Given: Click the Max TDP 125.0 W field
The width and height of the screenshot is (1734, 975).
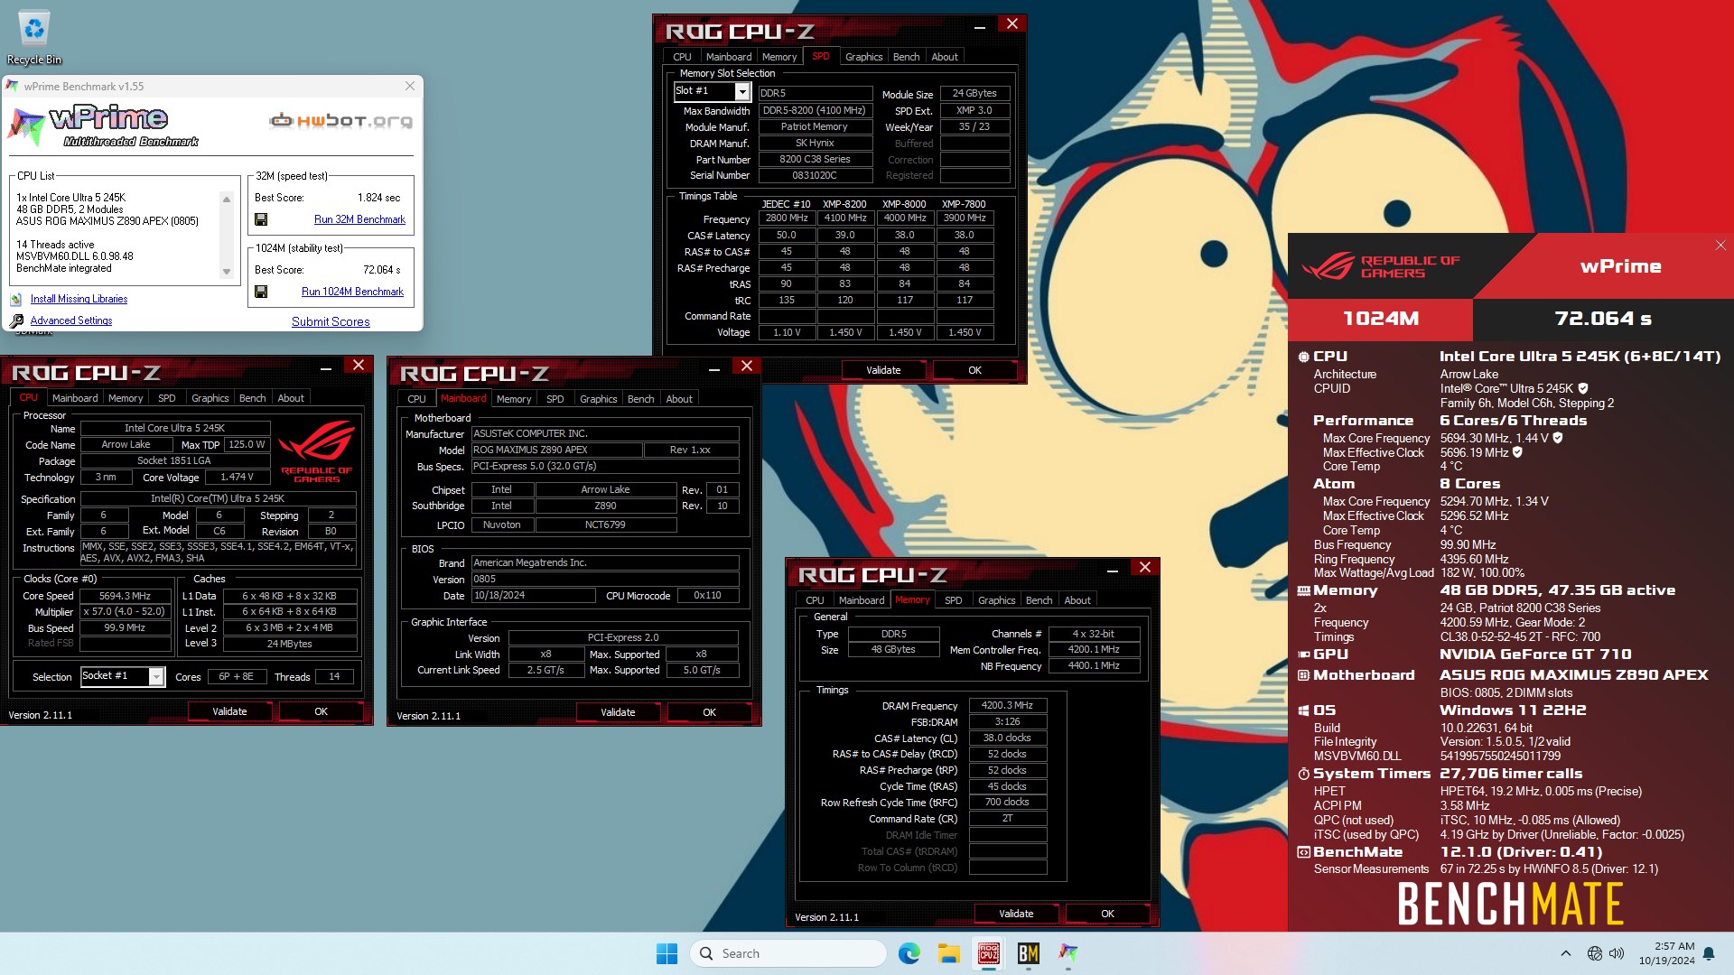Looking at the screenshot, I should click(x=247, y=444).
